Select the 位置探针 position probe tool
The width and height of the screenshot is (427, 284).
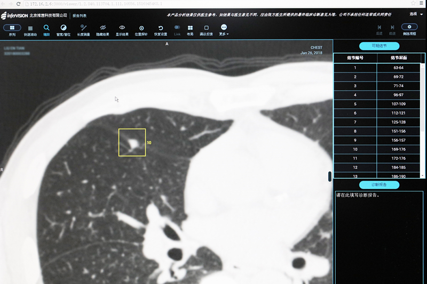coord(141,28)
